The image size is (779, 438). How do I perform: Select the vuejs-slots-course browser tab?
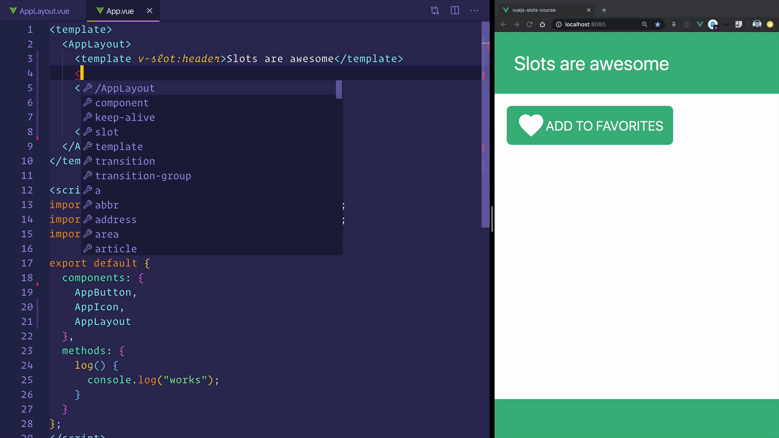546,10
